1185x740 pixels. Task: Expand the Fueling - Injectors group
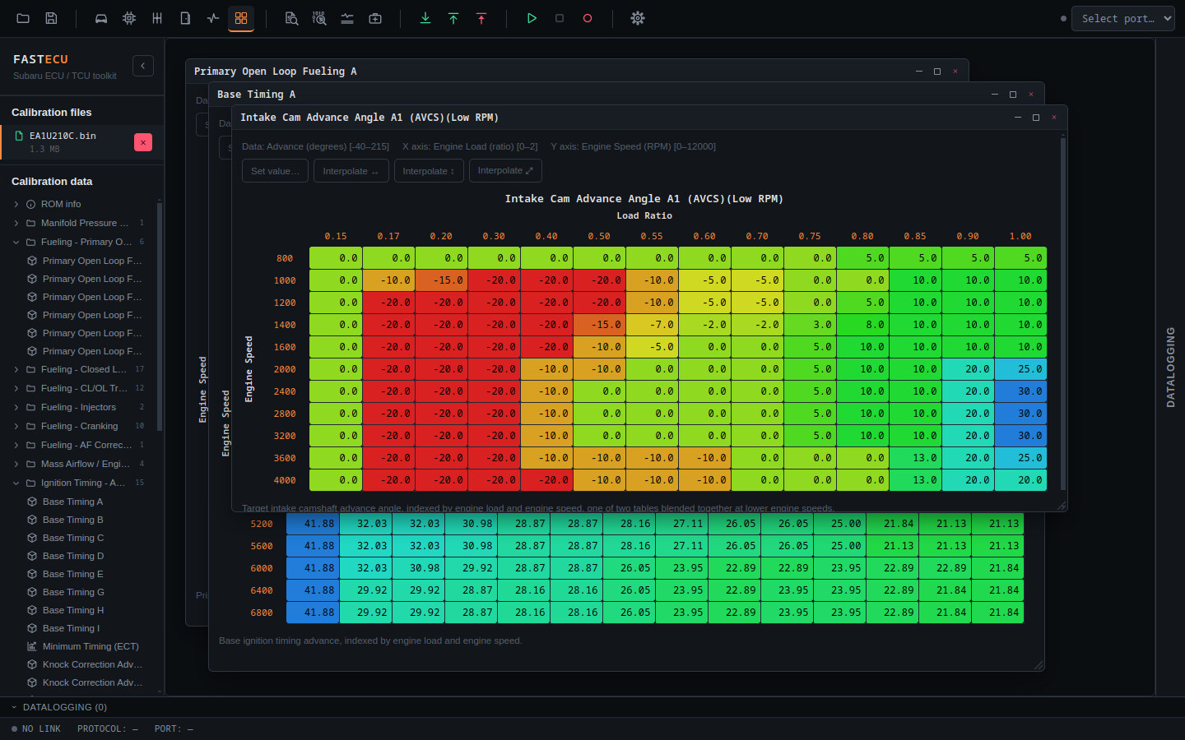[x=16, y=407]
